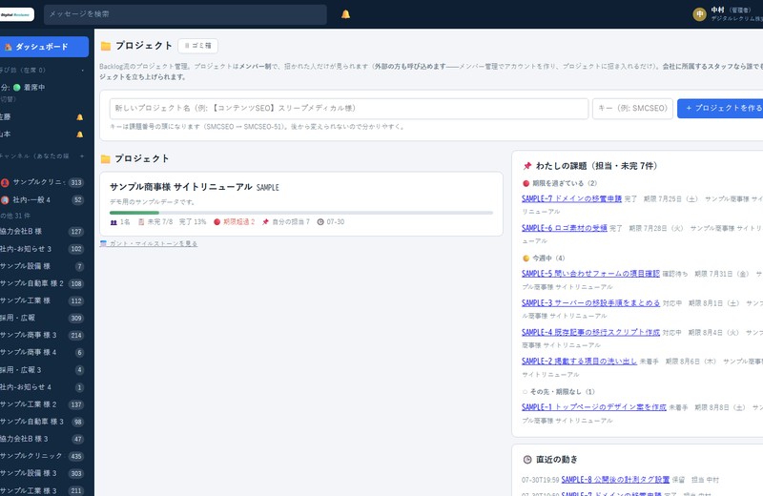
Task: Open the ゴミ箱 trash button
Action: tap(198, 46)
